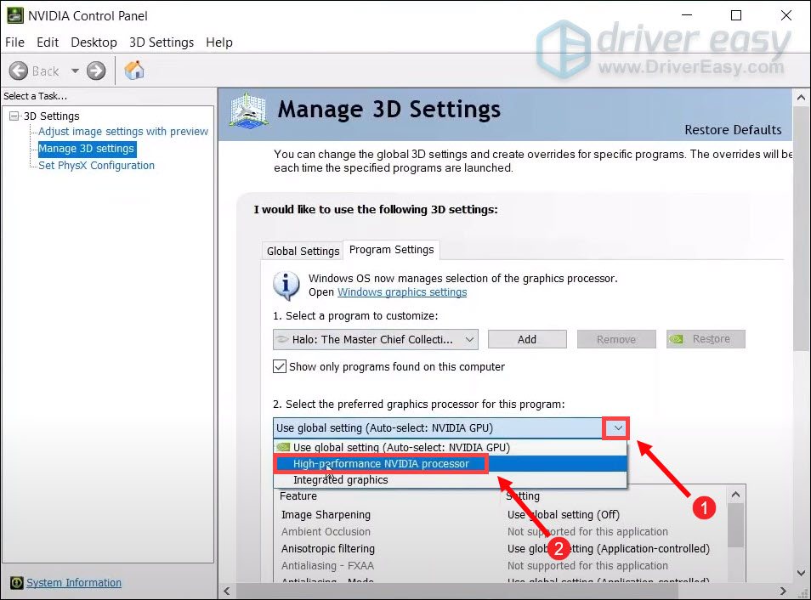Choose High-performance NVIDIA processor option
This screenshot has width=811, height=600.
click(450, 464)
